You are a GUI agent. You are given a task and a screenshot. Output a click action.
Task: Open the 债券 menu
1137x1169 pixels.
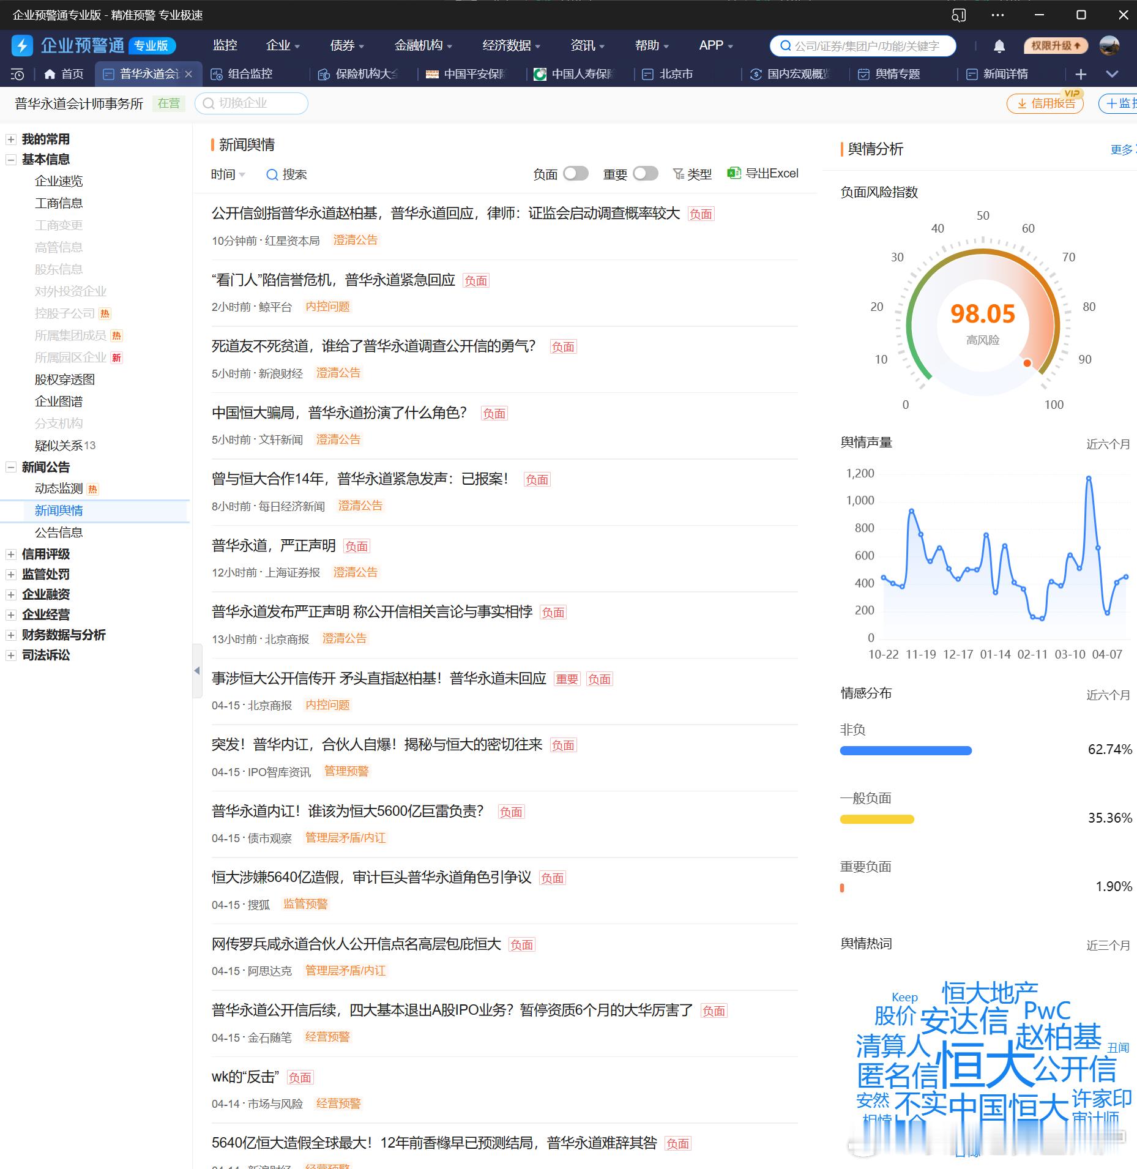coord(347,45)
